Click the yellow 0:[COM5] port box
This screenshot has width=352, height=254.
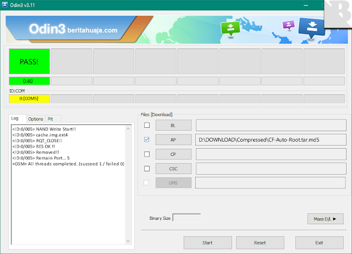[x=29, y=99]
